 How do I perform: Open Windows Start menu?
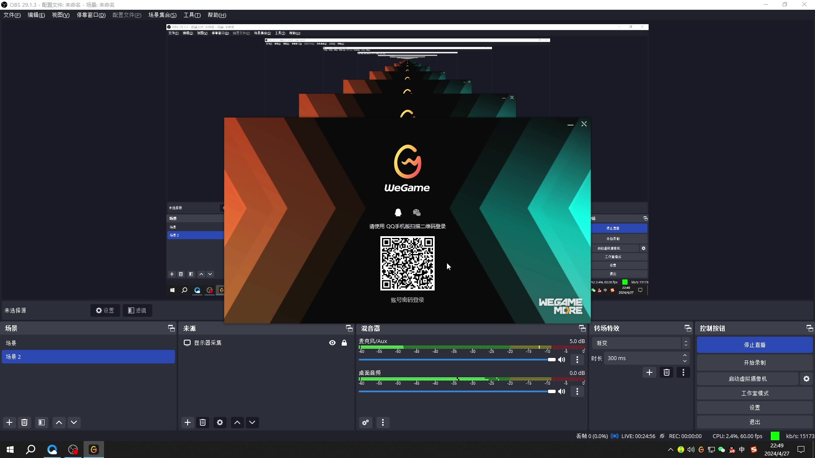coord(10,450)
